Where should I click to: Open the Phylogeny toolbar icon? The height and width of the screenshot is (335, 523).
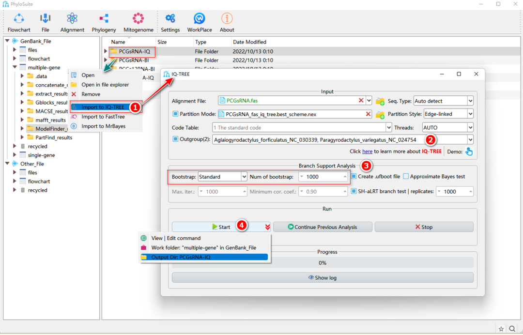click(104, 19)
